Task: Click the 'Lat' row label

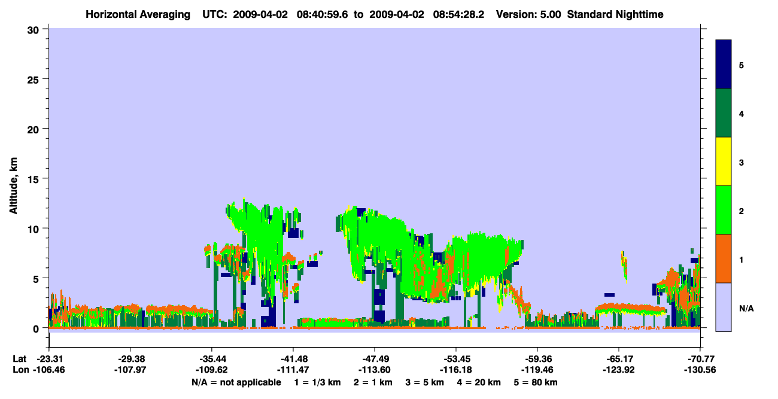Action: (20, 359)
